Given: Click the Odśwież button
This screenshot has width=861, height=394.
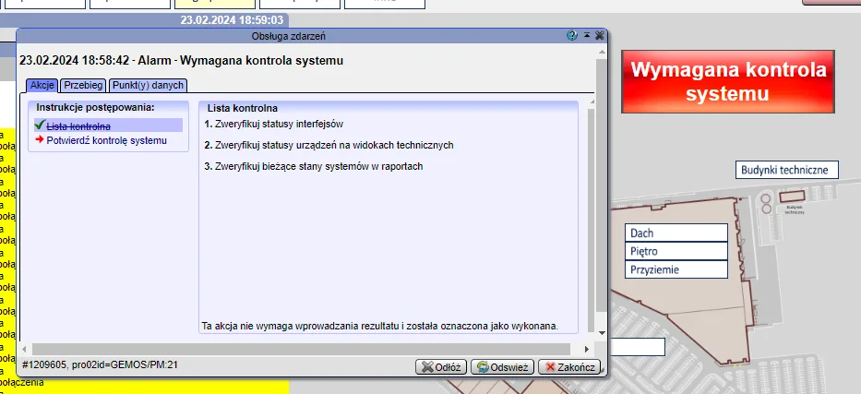Looking at the screenshot, I should (502, 367).
